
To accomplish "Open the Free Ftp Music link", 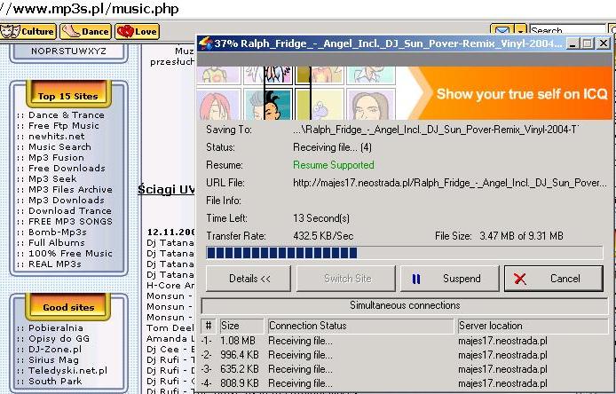I will click(x=64, y=126).
